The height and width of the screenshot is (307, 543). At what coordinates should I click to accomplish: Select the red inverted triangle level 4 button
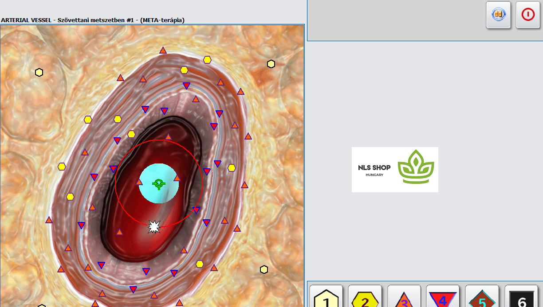[x=443, y=296]
